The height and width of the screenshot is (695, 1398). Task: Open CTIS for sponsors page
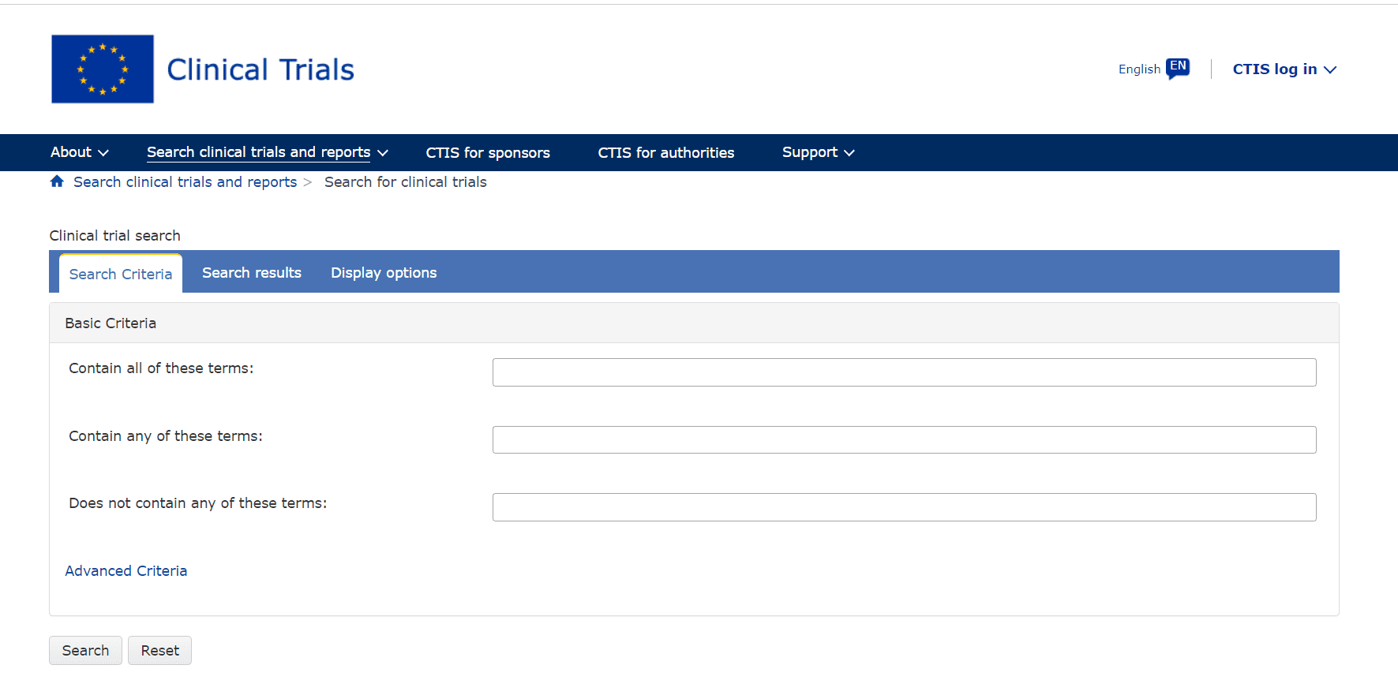(488, 153)
